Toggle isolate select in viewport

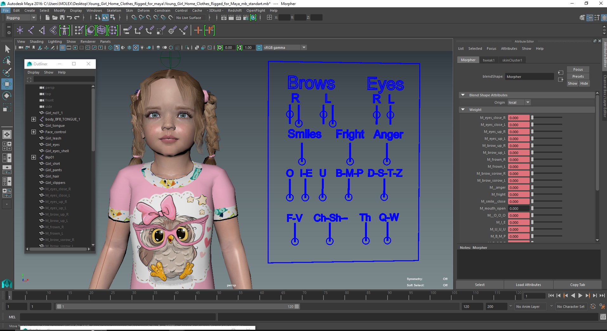(x=187, y=48)
